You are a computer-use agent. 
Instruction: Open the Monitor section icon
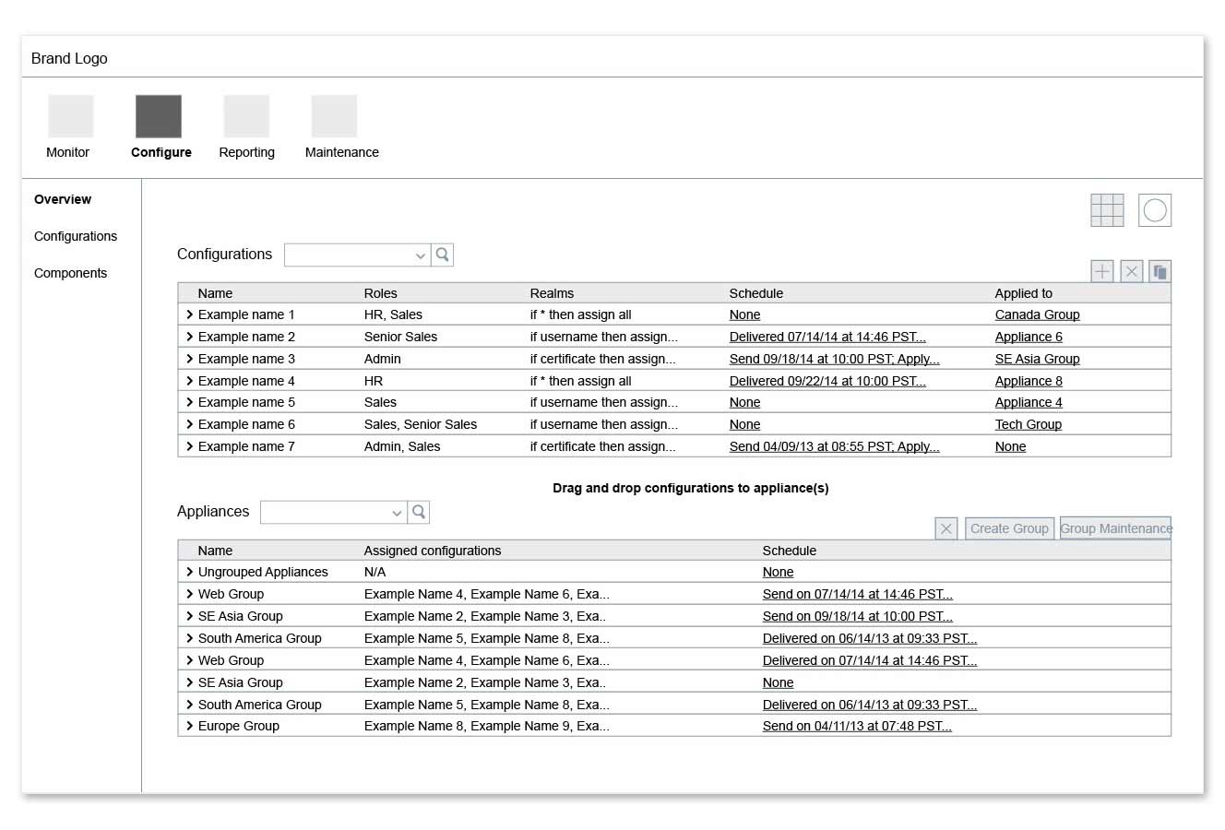click(x=71, y=116)
